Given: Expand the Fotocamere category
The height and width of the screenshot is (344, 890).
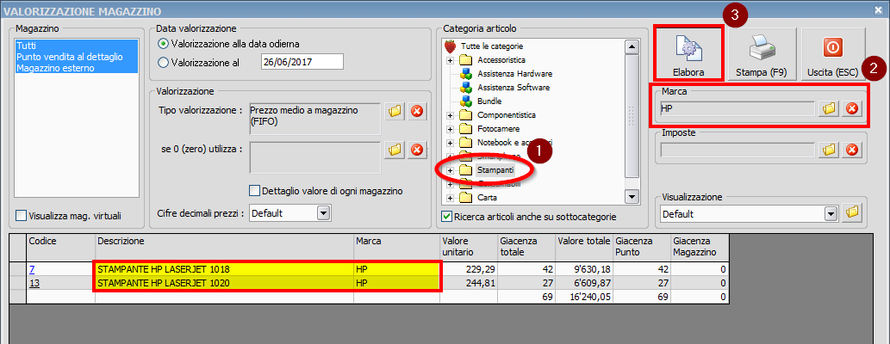Looking at the screenshot, I should [450, 129].
